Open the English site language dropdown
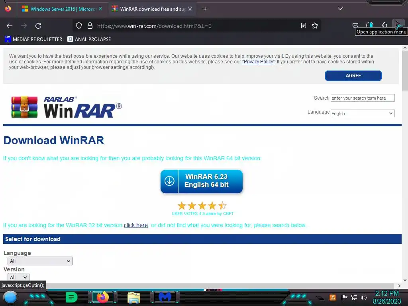The image size is (408, 306). tap(363, 114)
